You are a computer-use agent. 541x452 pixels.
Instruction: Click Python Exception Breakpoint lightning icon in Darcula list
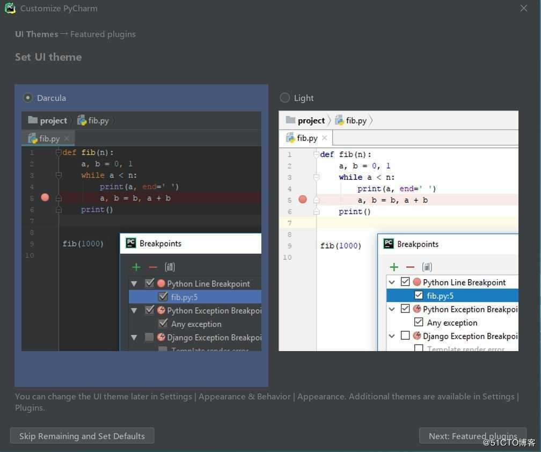click(x=161, y=310)
